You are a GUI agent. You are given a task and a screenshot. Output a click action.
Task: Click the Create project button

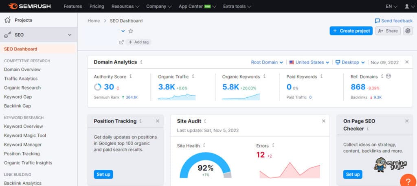click(x=351, y=31)
